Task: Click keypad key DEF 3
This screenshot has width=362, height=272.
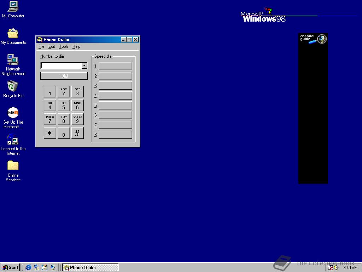Action: click(x=77, y=92)
